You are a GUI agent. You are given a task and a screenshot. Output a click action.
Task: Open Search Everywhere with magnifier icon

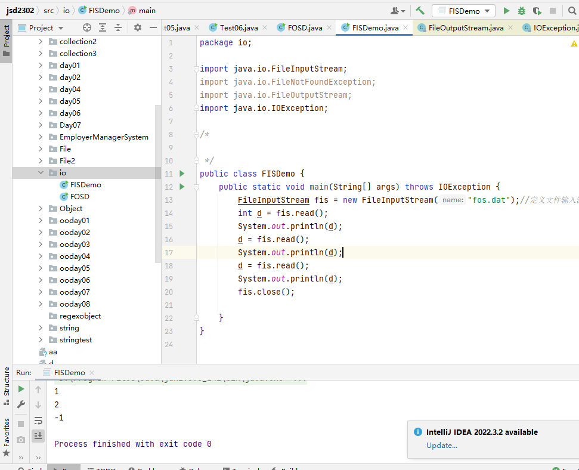[571, 11]
